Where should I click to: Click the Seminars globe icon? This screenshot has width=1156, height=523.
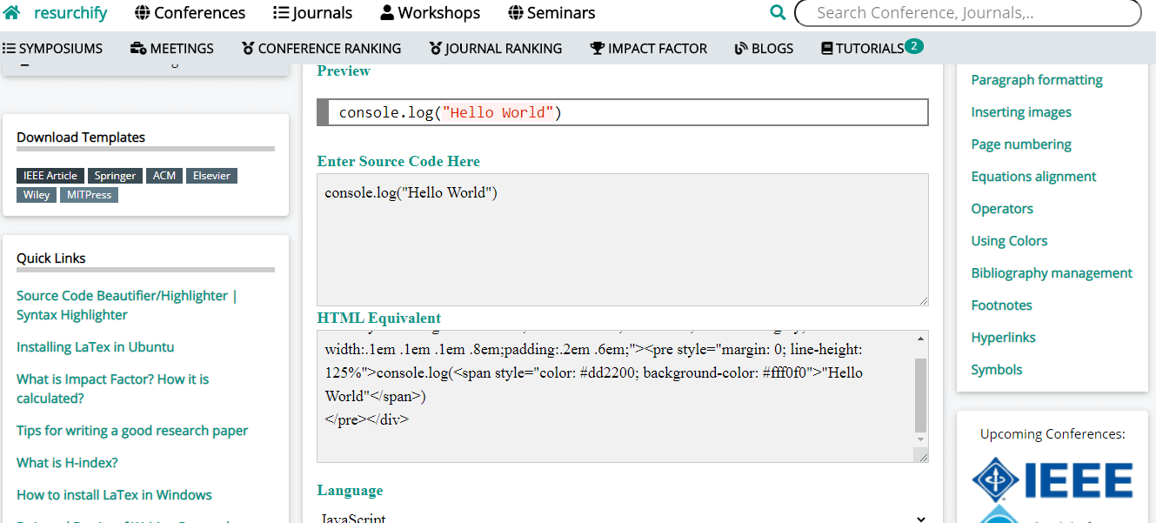click(x=516, y=13)
